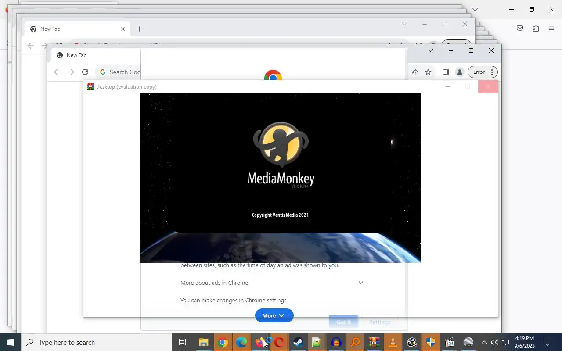Open the blue headphones app on taskbar

coord(336,342)
